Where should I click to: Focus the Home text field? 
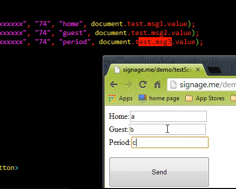pyautogui.click(x=168, y=116)
